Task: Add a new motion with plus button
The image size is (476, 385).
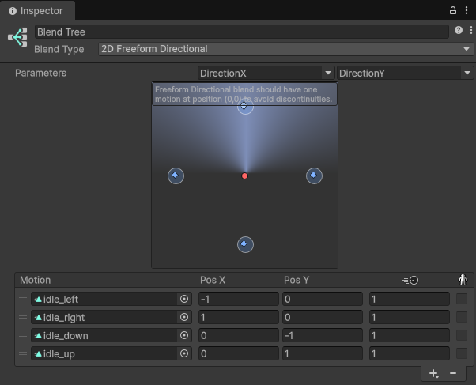Action: [x=434, y=373]
